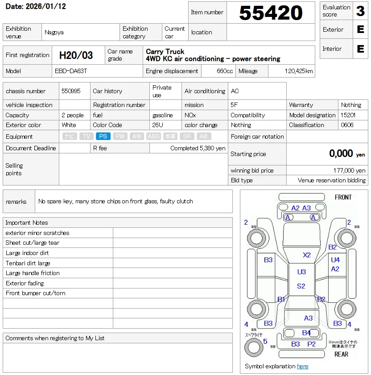Click the U3 dent marker on the cabin
371x375 pixels.
(301, 271)
